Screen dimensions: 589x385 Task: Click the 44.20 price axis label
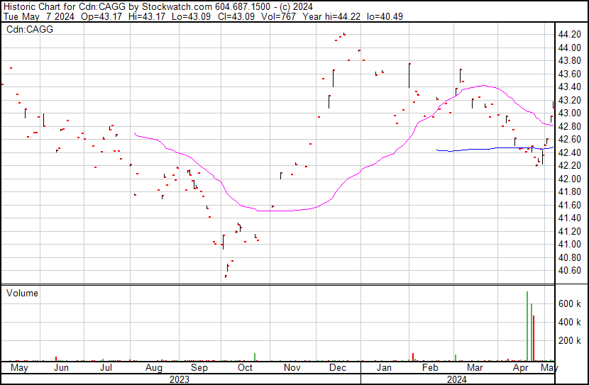[x=570, y=34]
